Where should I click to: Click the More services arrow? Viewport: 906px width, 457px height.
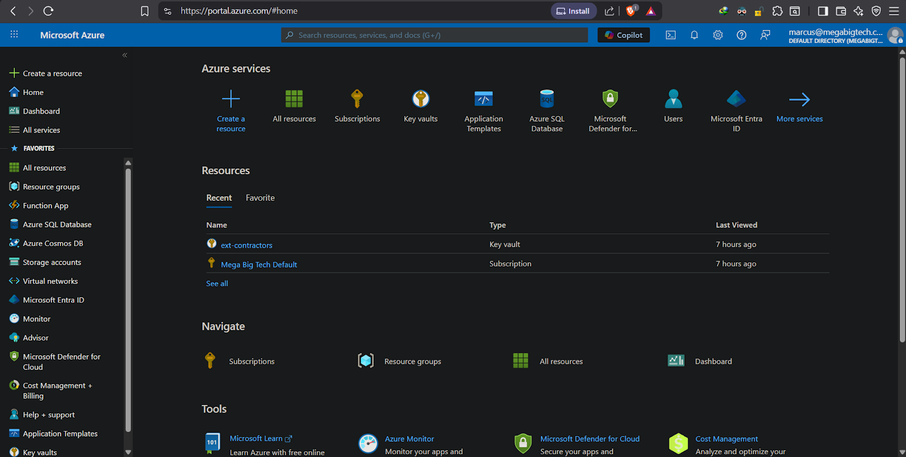(x=800, y=100)
